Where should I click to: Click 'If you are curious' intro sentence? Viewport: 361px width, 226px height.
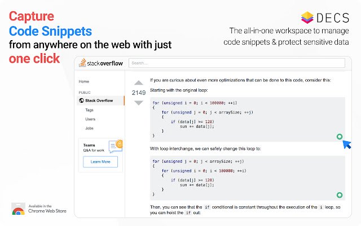(240, 80)
